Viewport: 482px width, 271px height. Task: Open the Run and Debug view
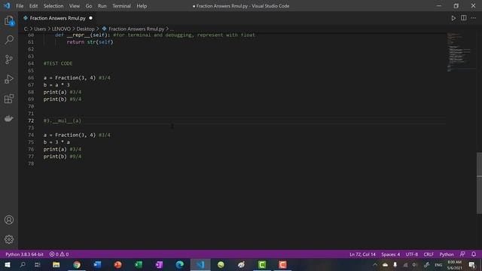coord(9,79)
